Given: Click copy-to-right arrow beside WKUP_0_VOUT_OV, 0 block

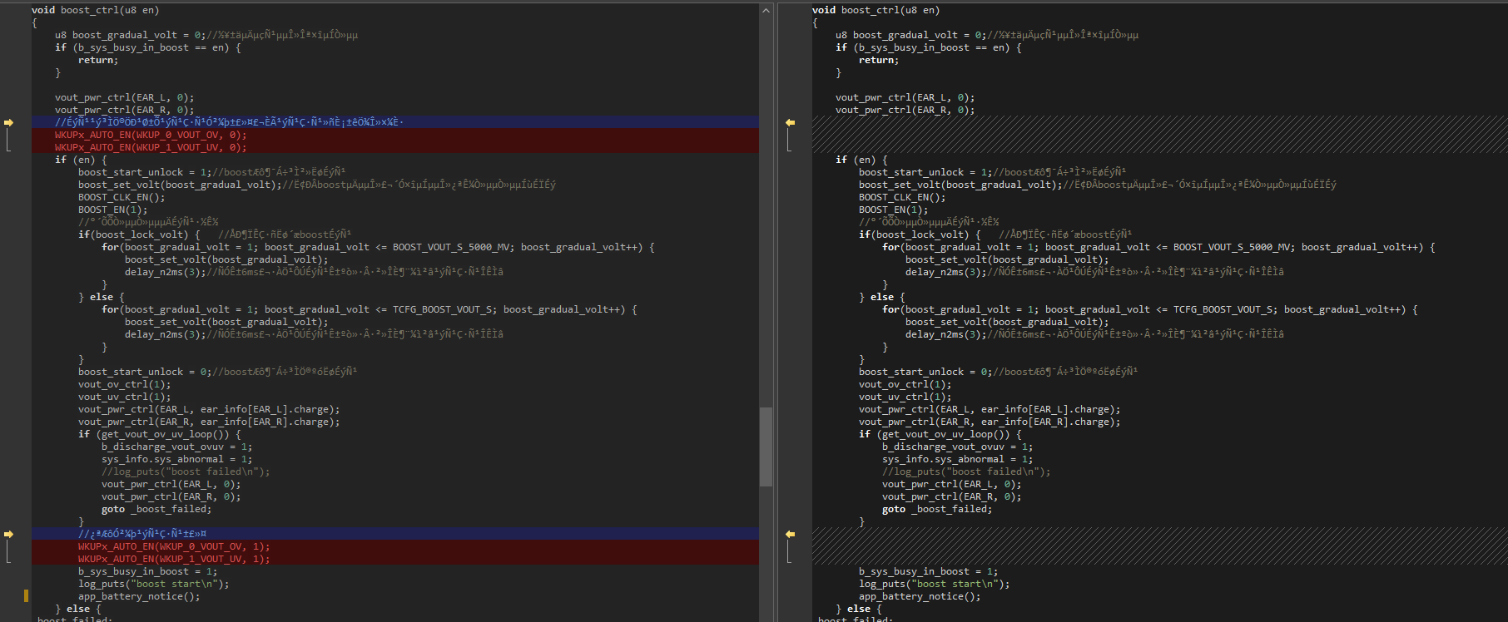Looking at the screenshot, I should (8, 122).
